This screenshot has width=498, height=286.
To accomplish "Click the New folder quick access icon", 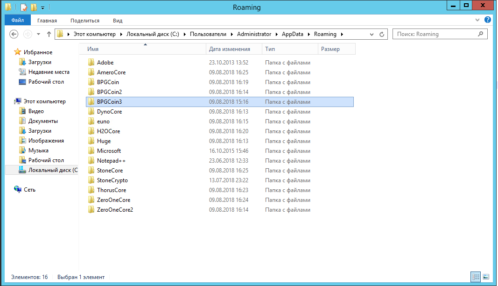I will tap(33, 7).
